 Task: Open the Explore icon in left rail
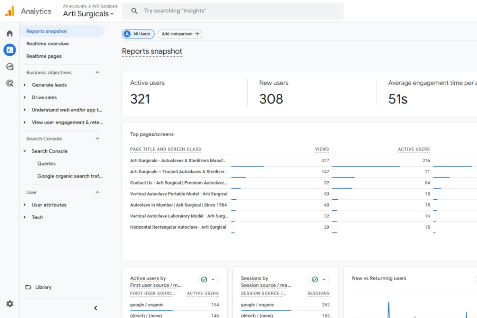point(10,66)
